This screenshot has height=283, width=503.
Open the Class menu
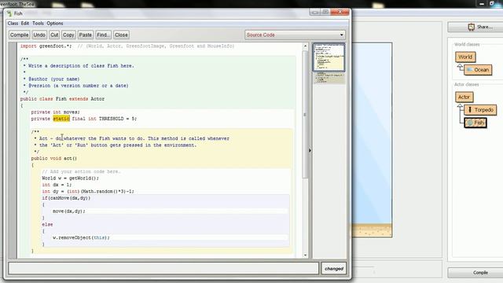[13, 24]
